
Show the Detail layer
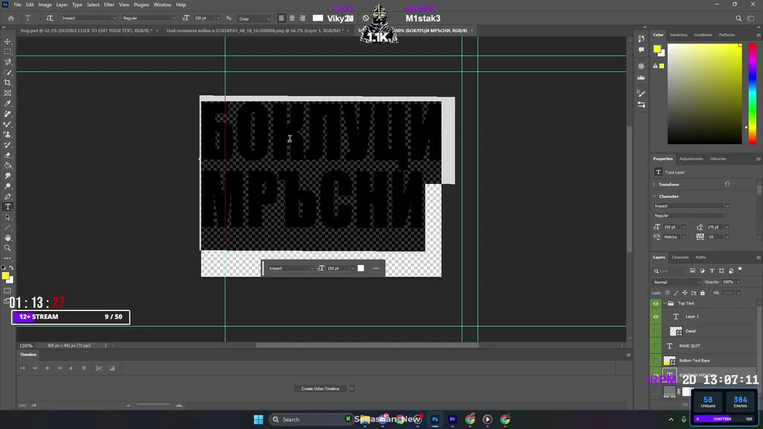pyautogui.click(x=656, y=331)
